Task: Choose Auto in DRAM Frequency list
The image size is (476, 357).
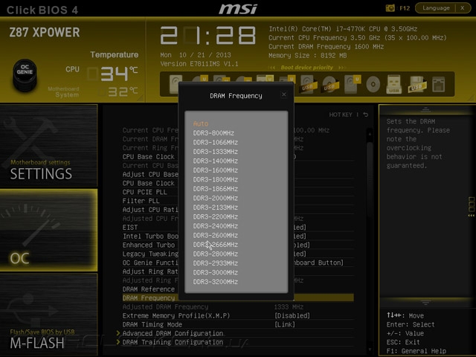Action: point(201,124)
